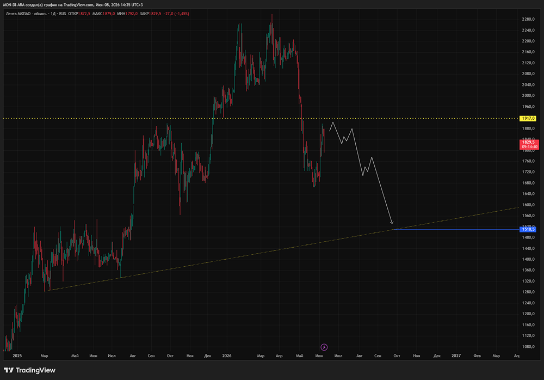Click the 2160,0 price axis label
Viewport: 544px width, 380px height.
(528, 52)
